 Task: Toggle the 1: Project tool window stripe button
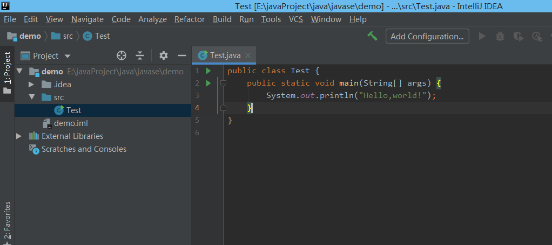[x=7, y=73]
